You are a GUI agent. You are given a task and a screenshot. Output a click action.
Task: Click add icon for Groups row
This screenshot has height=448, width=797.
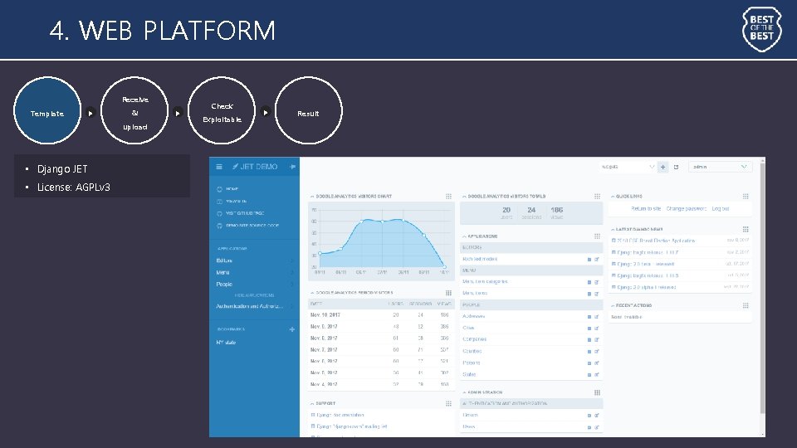point(589,415)
